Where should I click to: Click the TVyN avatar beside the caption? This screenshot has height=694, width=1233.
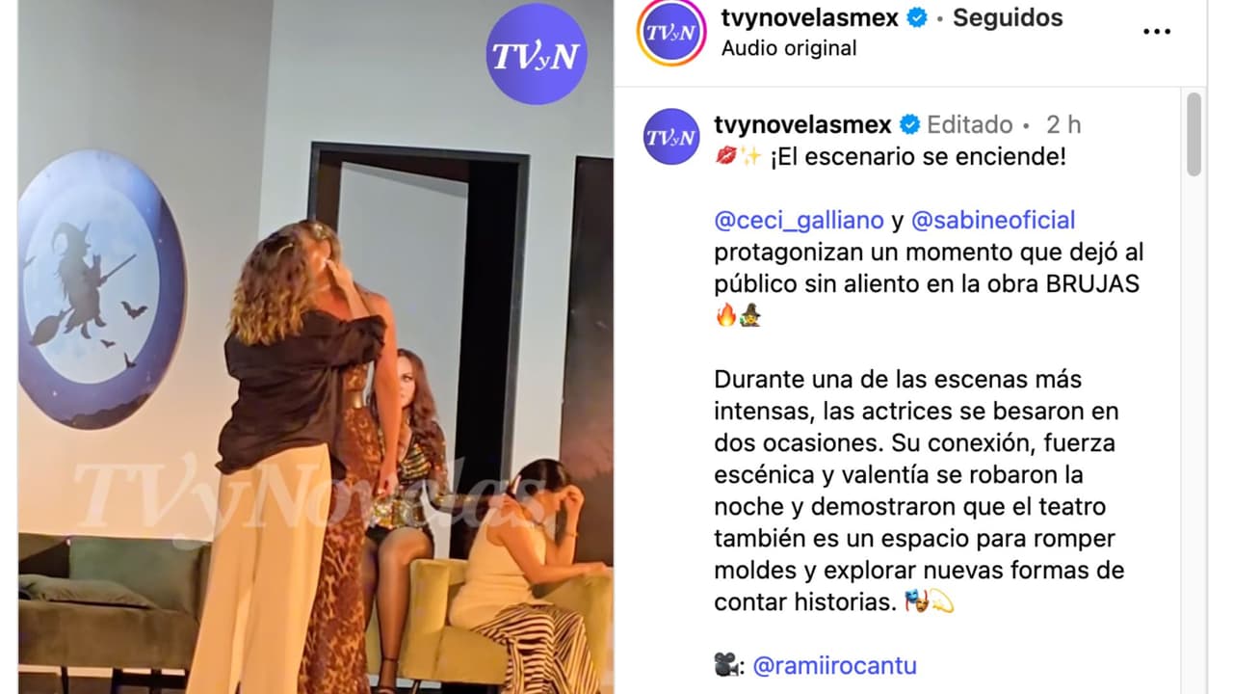point(671,137)
